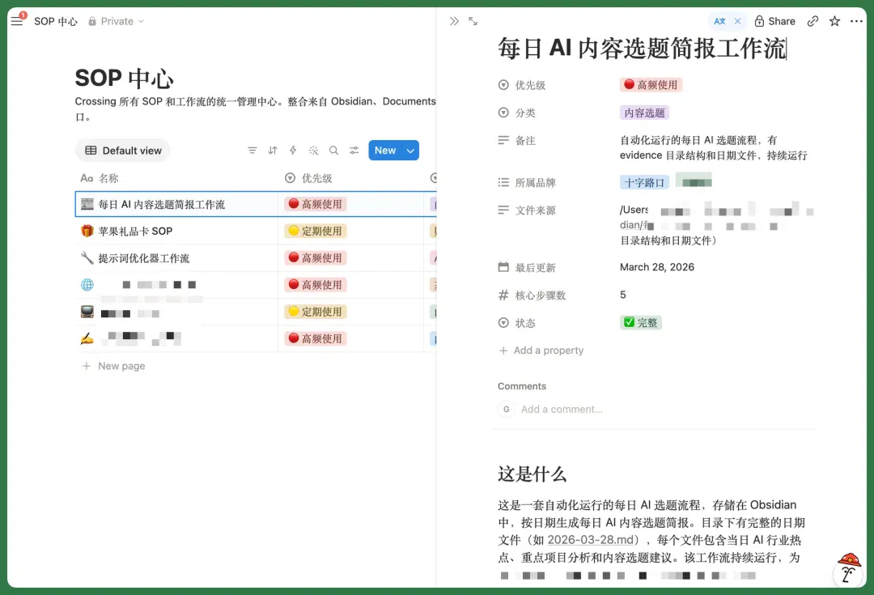Viewport: 874px width, 595px height.
Task: Open the Private visibility dropdown
Action: [x=116, y=21]
